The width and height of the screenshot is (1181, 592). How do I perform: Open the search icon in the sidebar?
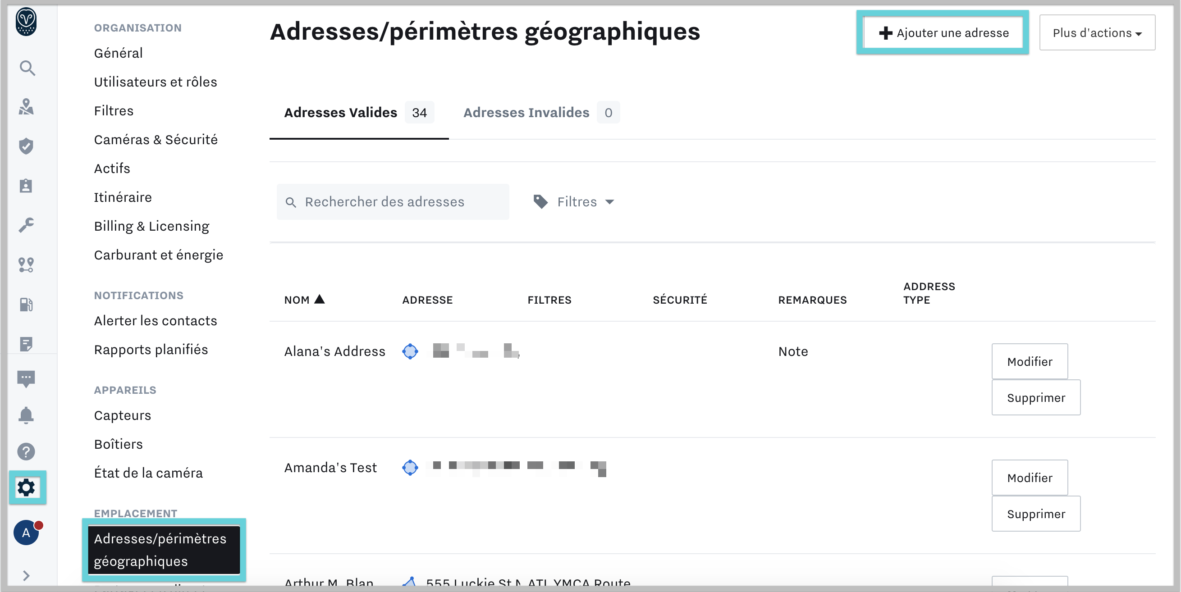coord(27,68)
